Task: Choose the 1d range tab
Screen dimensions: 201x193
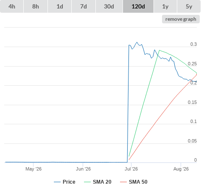Action: (x=60, y=6)
